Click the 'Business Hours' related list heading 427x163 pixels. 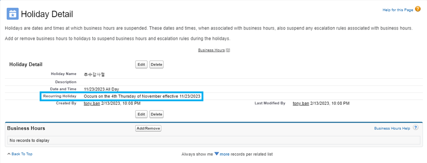coord(26,128)
